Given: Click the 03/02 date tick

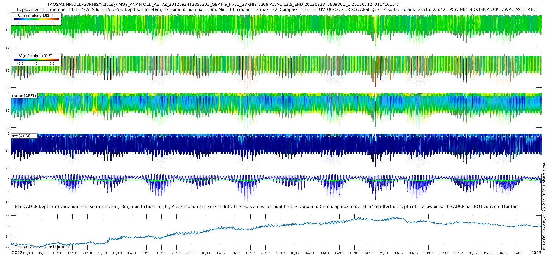Looking at the screenshot, I should coord(399,253).
